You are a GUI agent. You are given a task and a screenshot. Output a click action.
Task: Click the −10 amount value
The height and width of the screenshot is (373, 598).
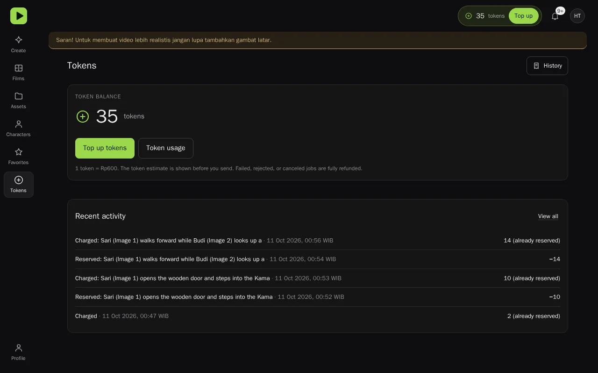[555, 297]
